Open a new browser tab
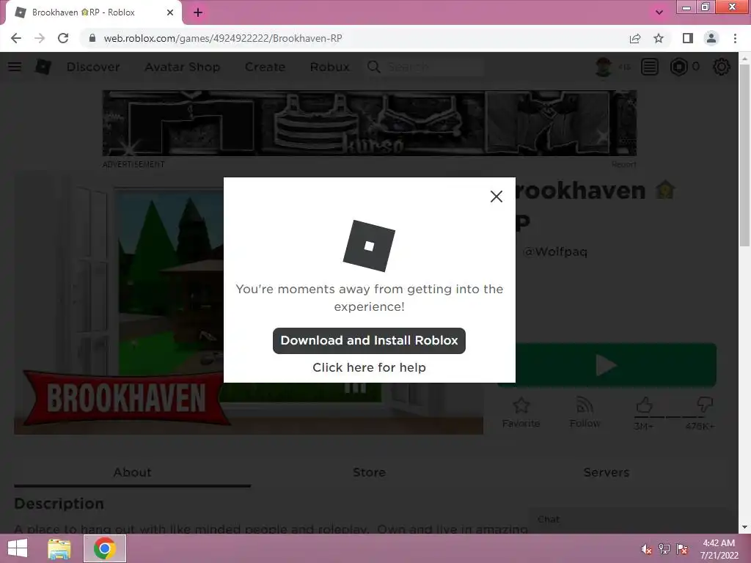Image resolution: width=751 pixels, height=563 pixels. coord(198,12)
